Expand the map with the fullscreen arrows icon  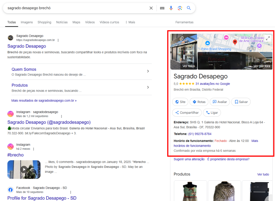tap(268, 38)
